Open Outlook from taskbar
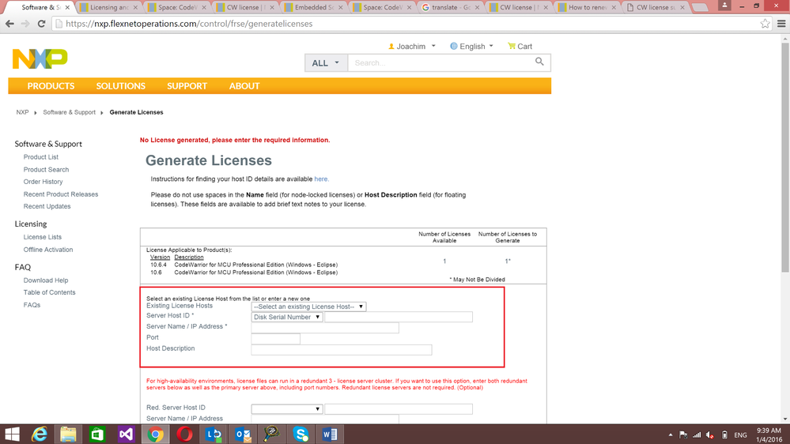 click(x=243, y=434)
